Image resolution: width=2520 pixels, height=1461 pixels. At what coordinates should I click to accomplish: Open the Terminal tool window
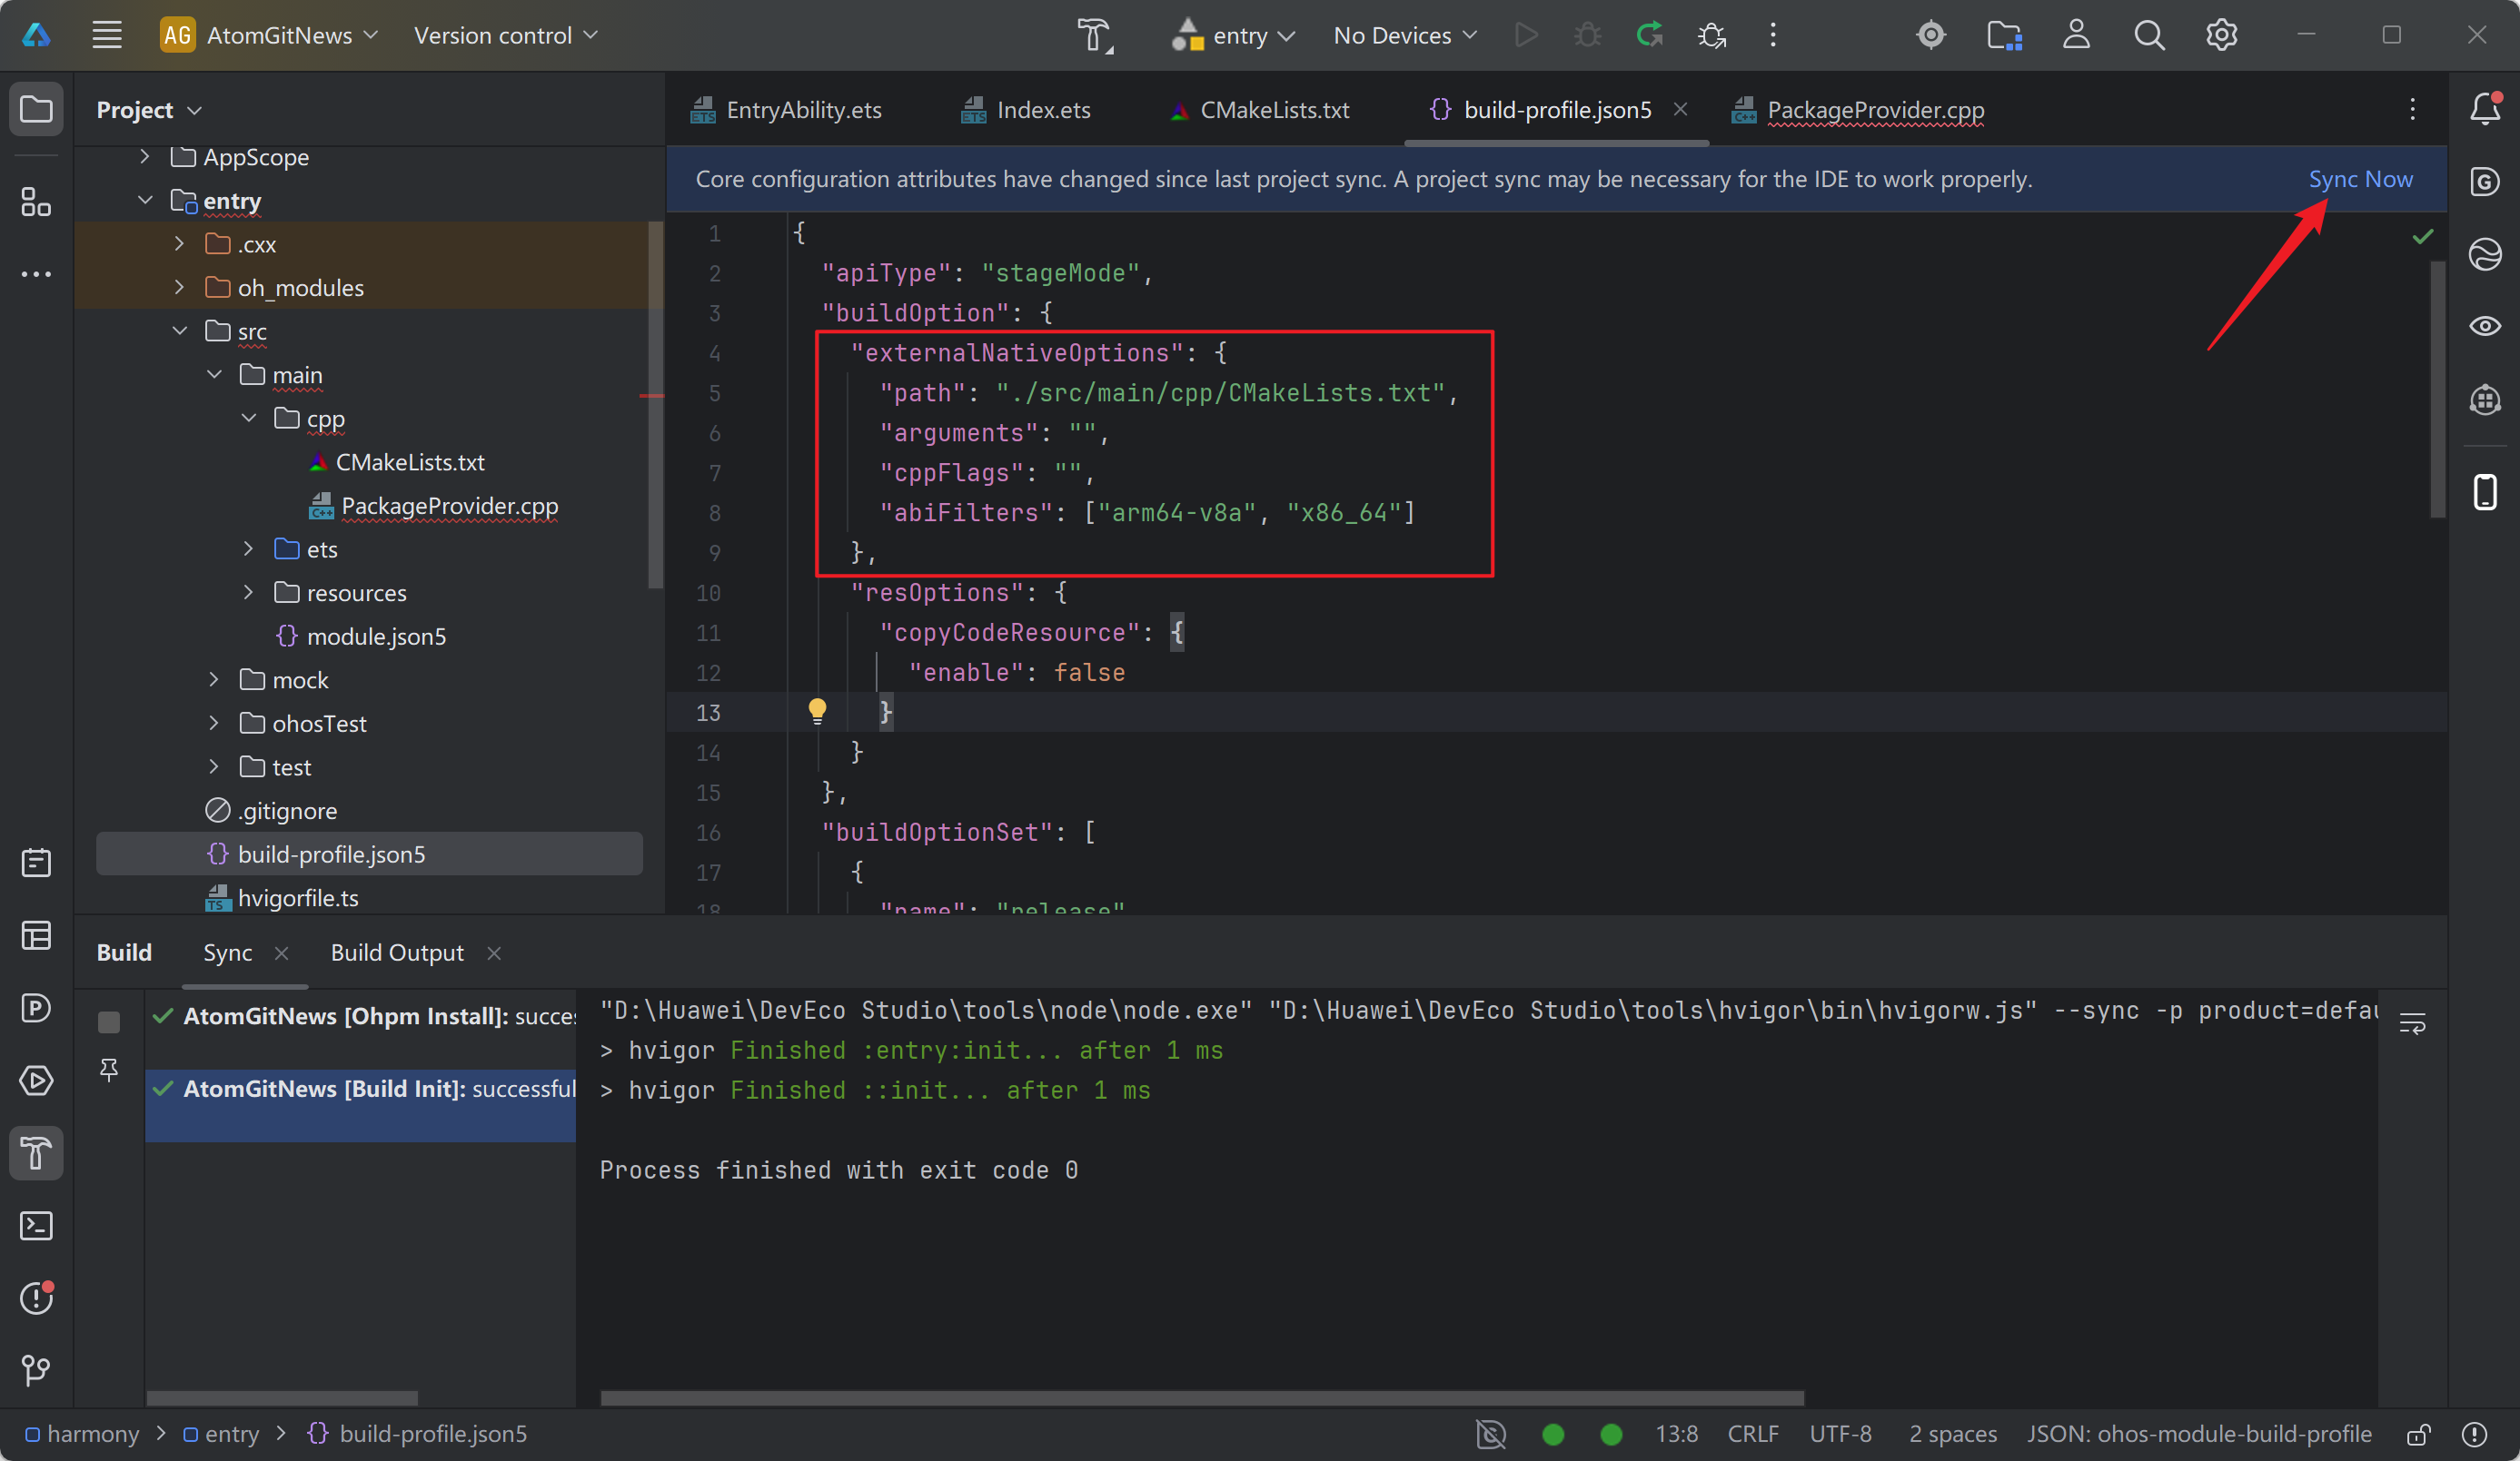(x=36, y=1225)
